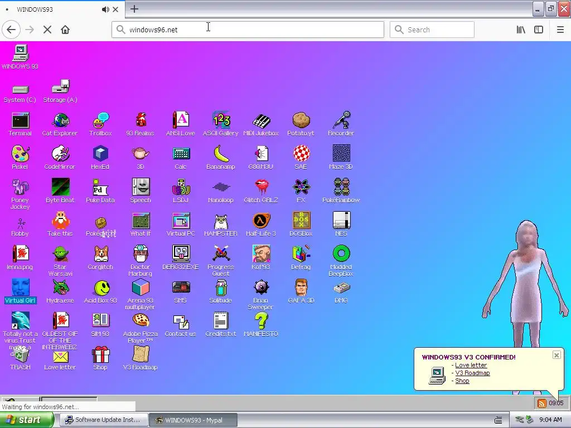Follow the Shop link in popup
This screenshot has width=571, height=428.
pyautogui.click(x=462, y=381)
